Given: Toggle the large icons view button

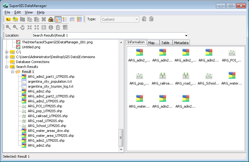Looking at the screenshot, I should point(58,19).
